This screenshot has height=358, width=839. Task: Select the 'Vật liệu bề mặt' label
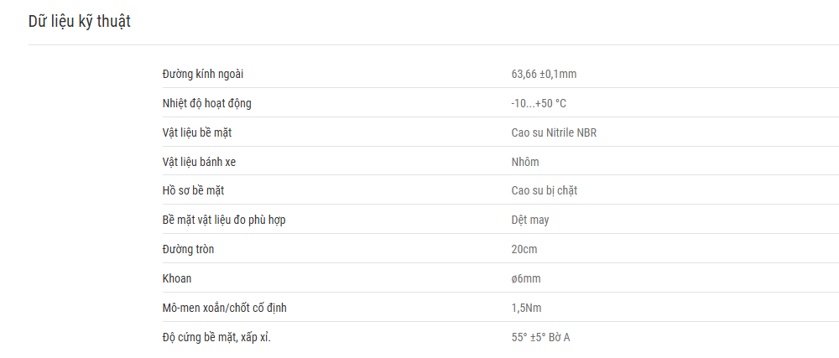(197, 133)
